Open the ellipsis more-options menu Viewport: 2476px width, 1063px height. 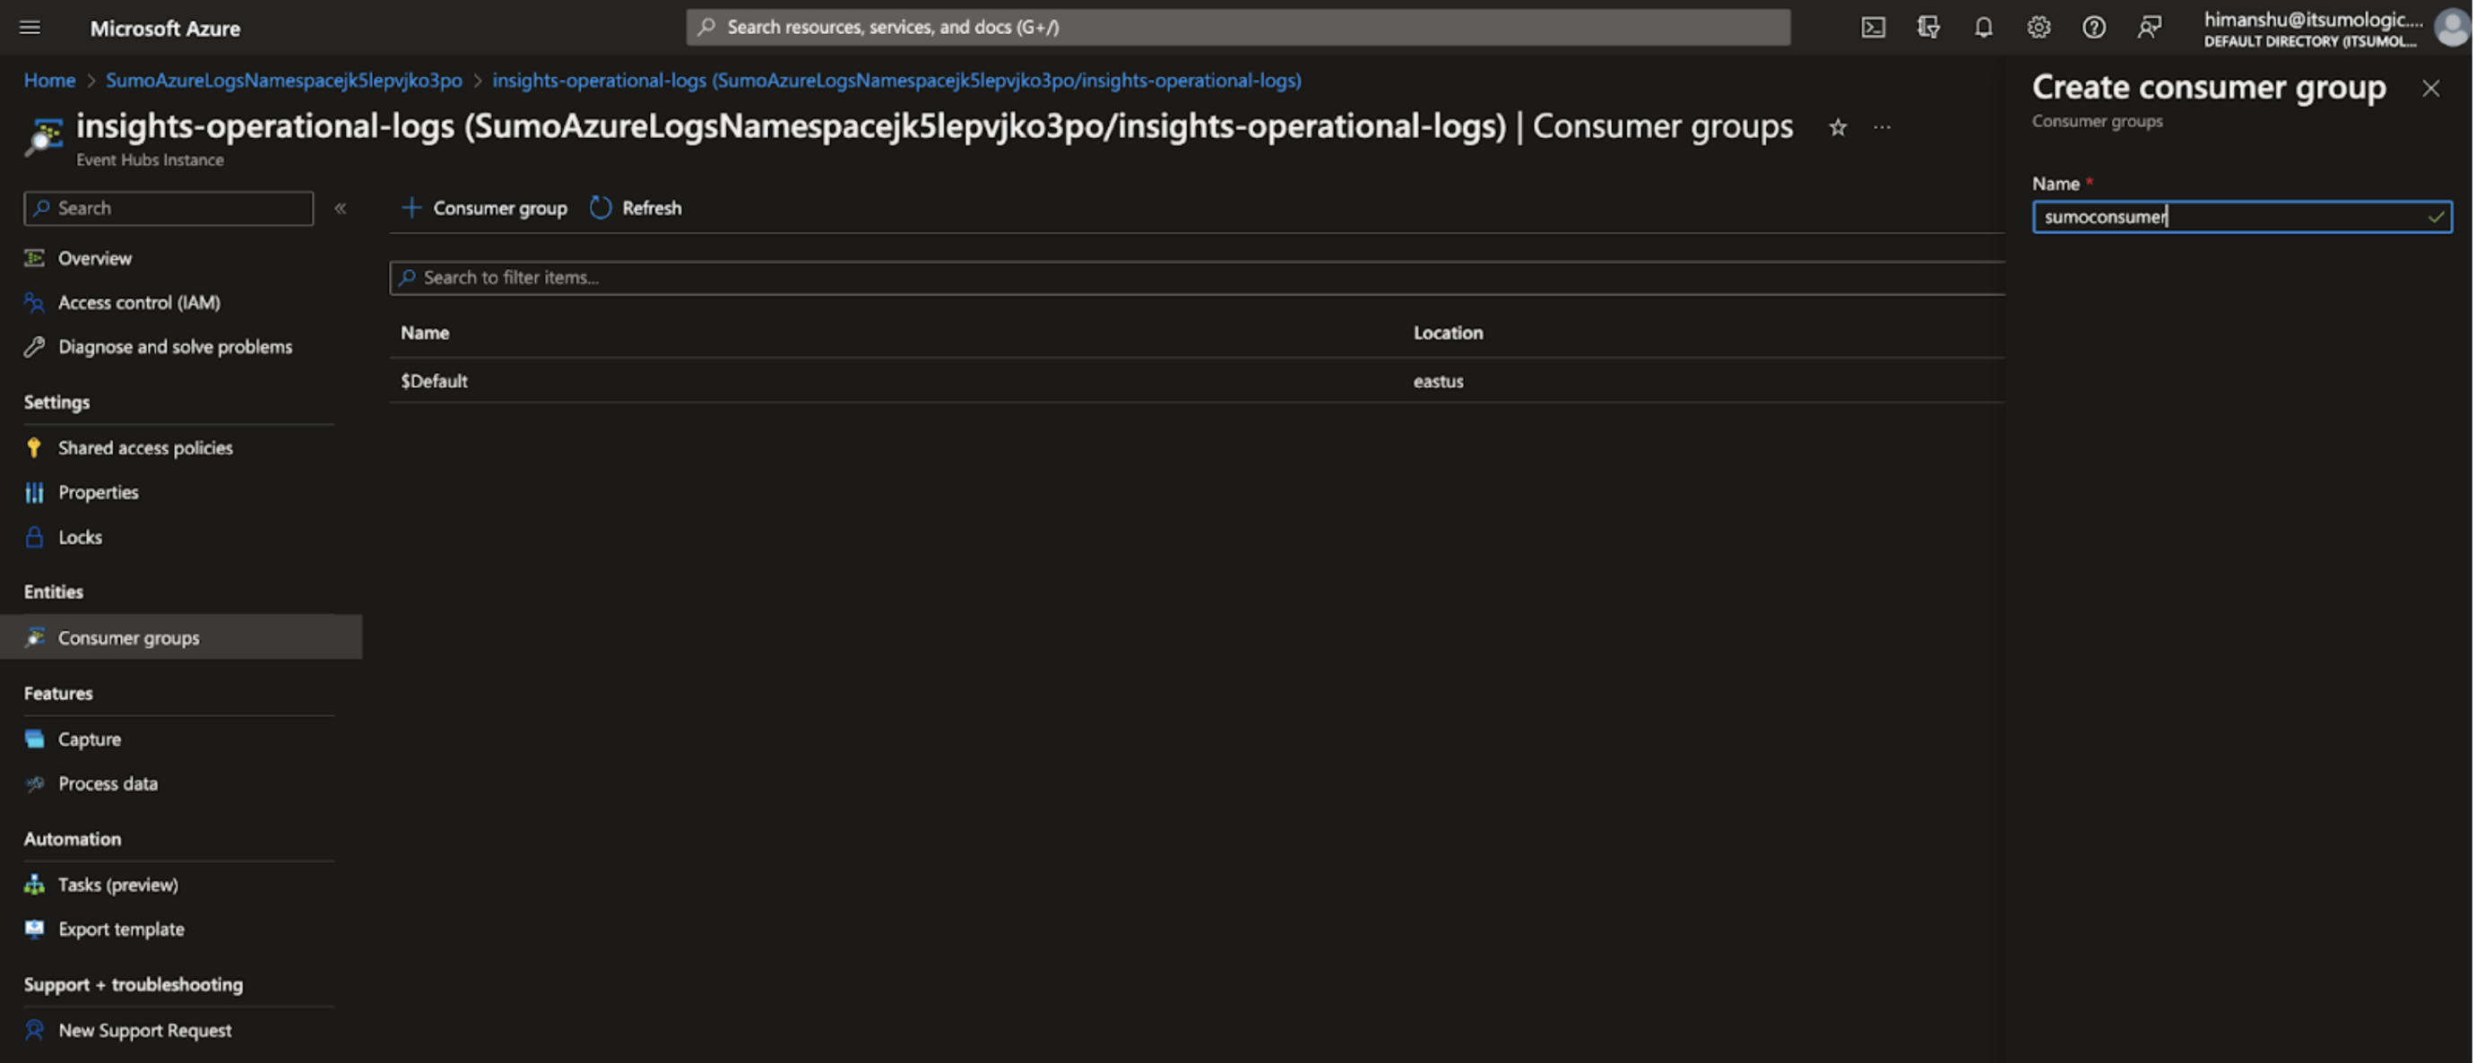1881,127
